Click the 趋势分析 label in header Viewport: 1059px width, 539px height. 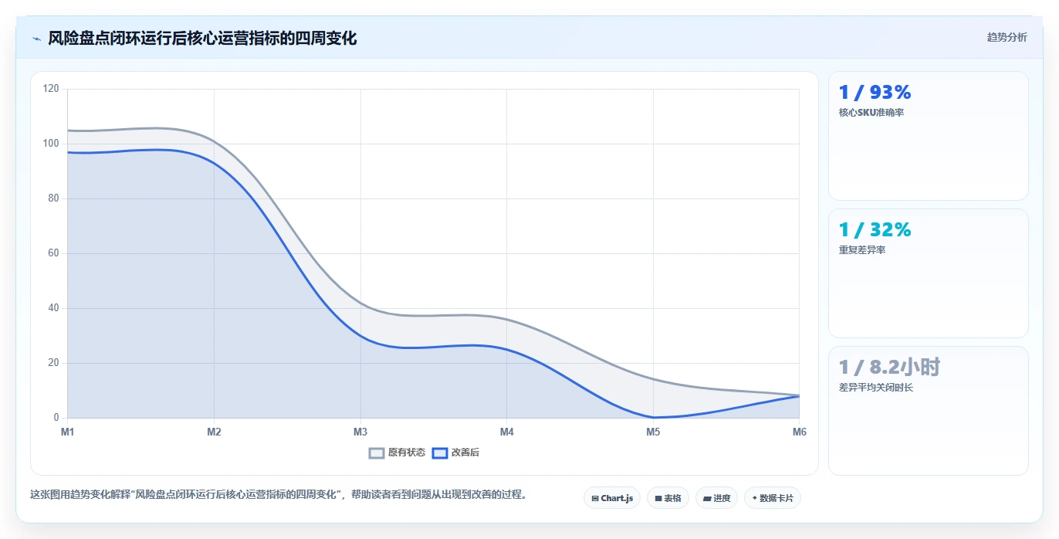coord(1007,37)
